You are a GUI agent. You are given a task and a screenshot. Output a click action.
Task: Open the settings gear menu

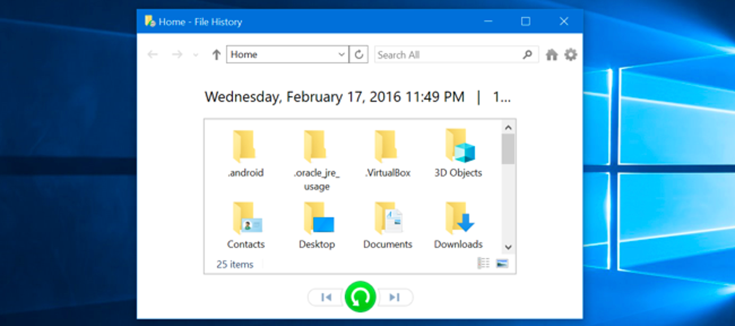coord(571,55)
